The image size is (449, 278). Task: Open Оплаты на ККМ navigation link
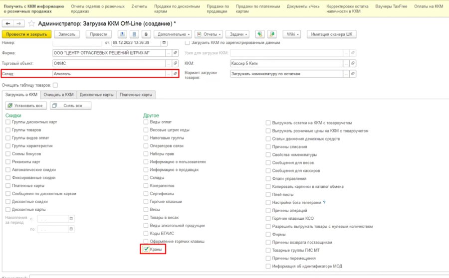pyautogui.click(x=429, y=6)
